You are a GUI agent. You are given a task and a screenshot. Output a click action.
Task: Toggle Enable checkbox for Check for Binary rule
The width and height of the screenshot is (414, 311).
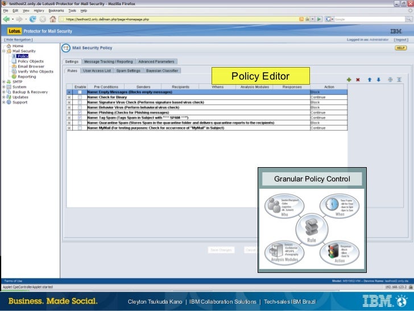tap(80, 97)
